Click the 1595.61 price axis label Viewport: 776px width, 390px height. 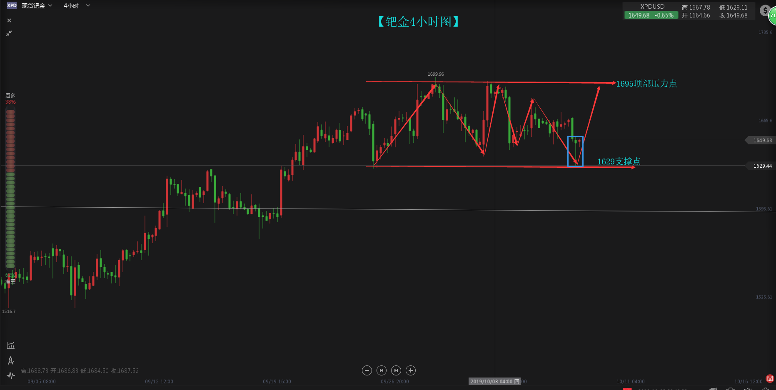[x=764, y=209]
